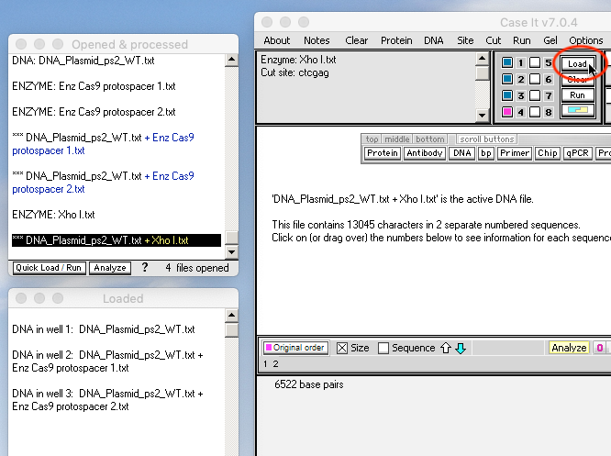Click the Quick Load / Run button
The width and height of the screenshot is (611, 456).
pyautogui.click(x=49, y=268)
